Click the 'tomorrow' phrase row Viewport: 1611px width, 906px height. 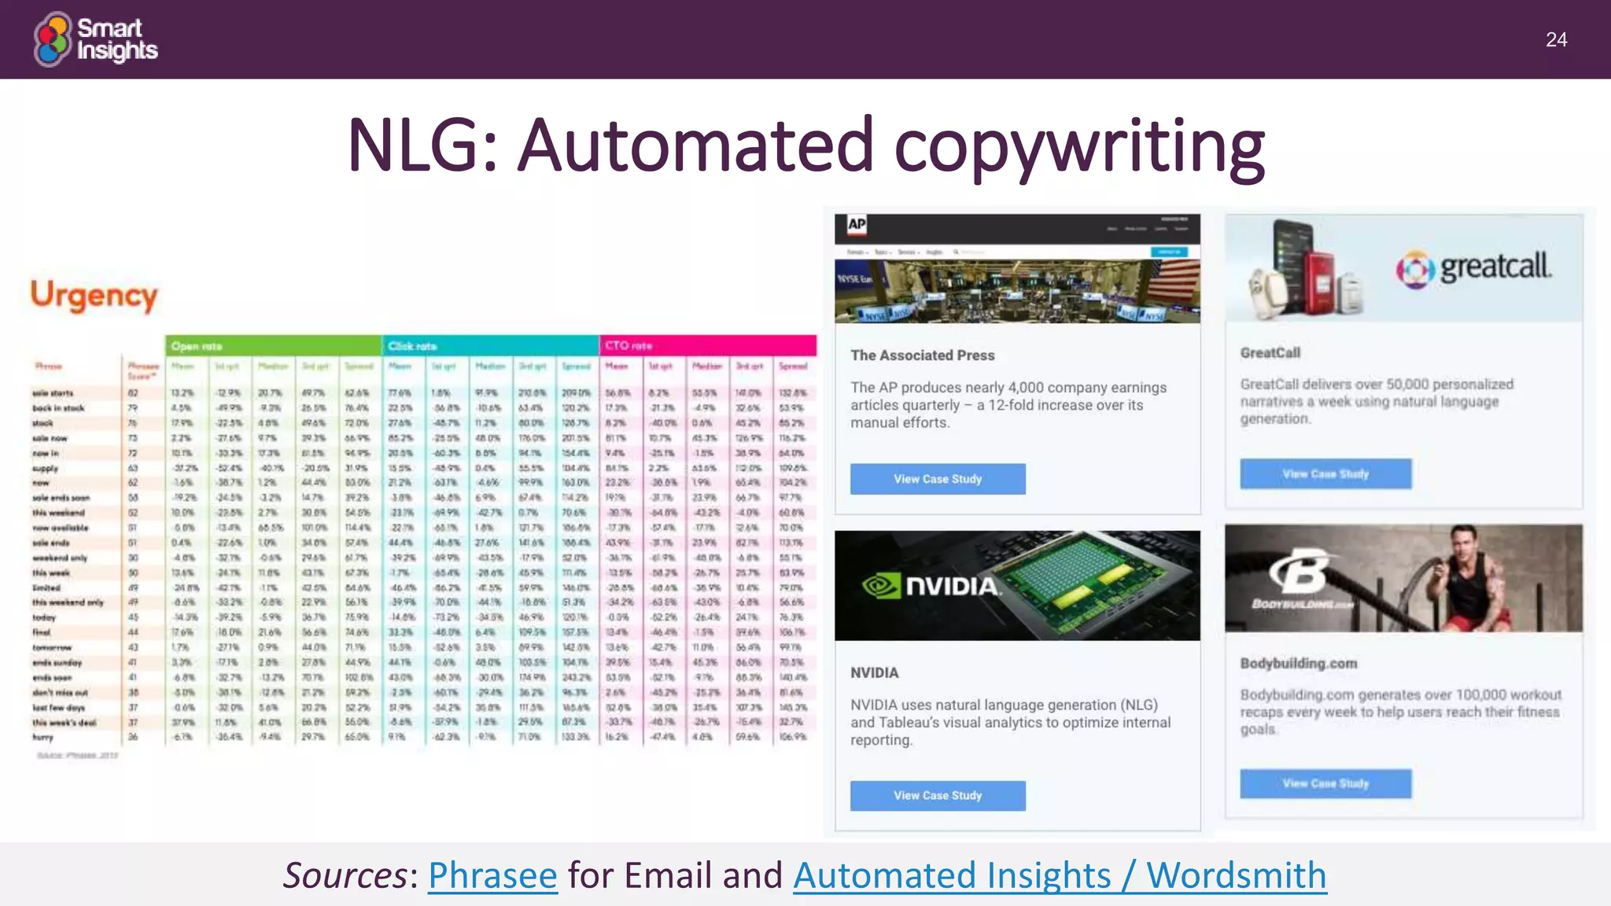[x=422, y=647]
